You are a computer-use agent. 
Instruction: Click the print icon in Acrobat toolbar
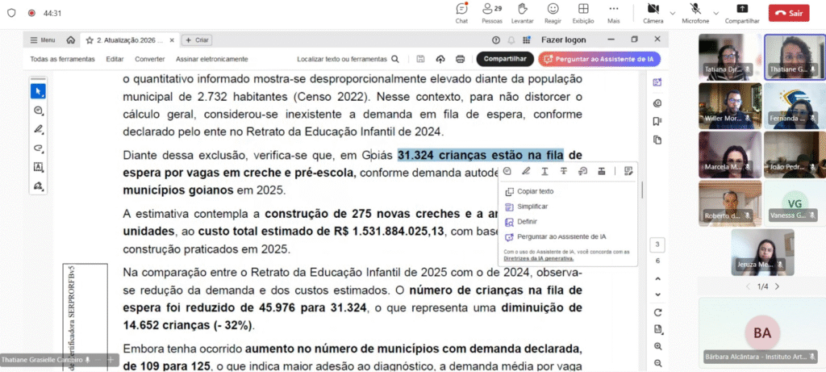pyautogui.click(x=460, y=59)
